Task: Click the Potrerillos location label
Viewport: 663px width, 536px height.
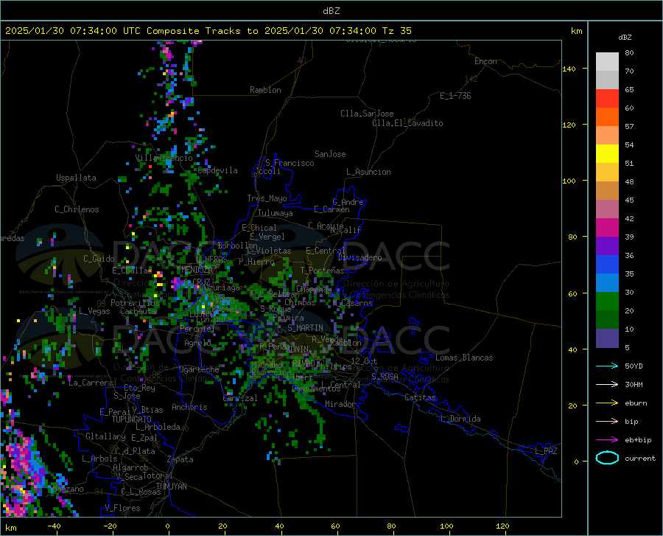Action: [135, 303]
